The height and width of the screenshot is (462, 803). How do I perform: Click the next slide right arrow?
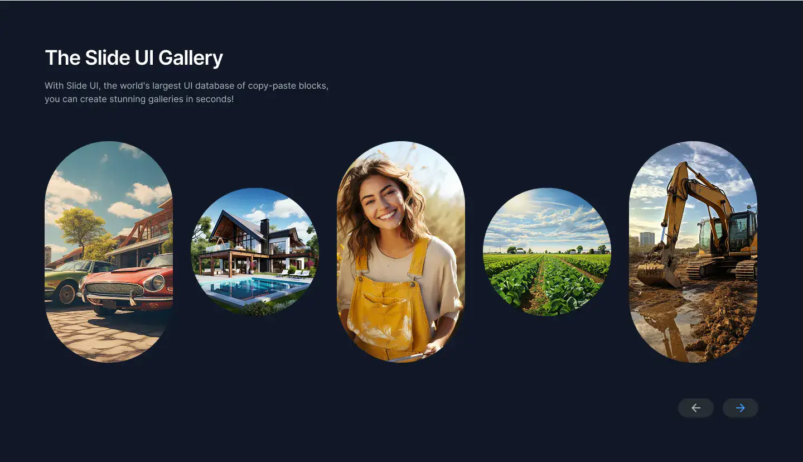[740, 408]
